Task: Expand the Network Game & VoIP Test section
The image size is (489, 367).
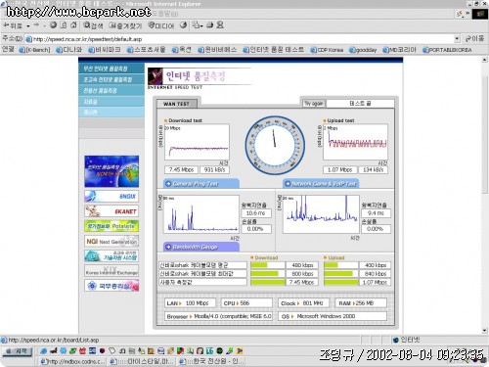Action: [321, 184]
